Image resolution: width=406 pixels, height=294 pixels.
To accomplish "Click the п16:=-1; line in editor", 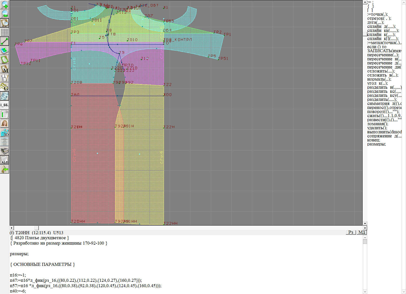I will pyautogui.click(x=18, y=275).
